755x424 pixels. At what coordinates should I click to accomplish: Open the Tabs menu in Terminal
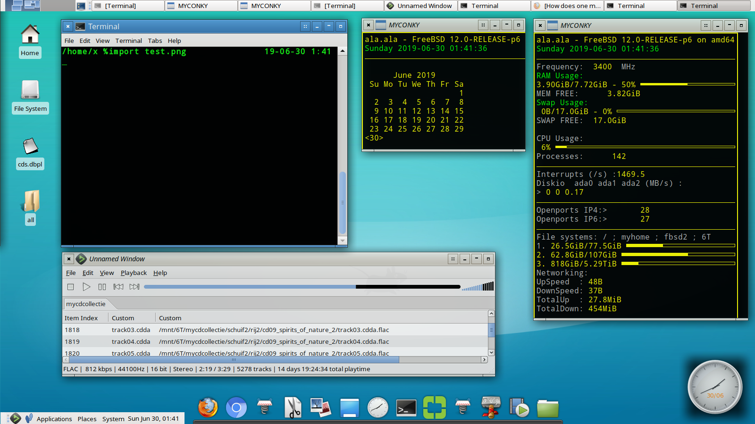click(x=155, y=41)
